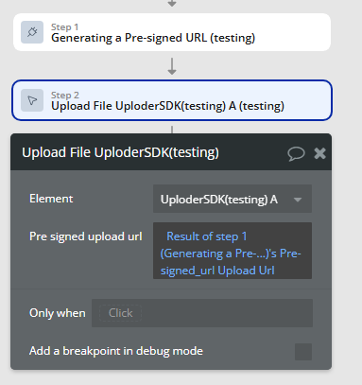Open the Element dropdown showing UploderSDK(testing) A
Image resolution: width=362 pixels, height=385 pixels.
(233, 199)
